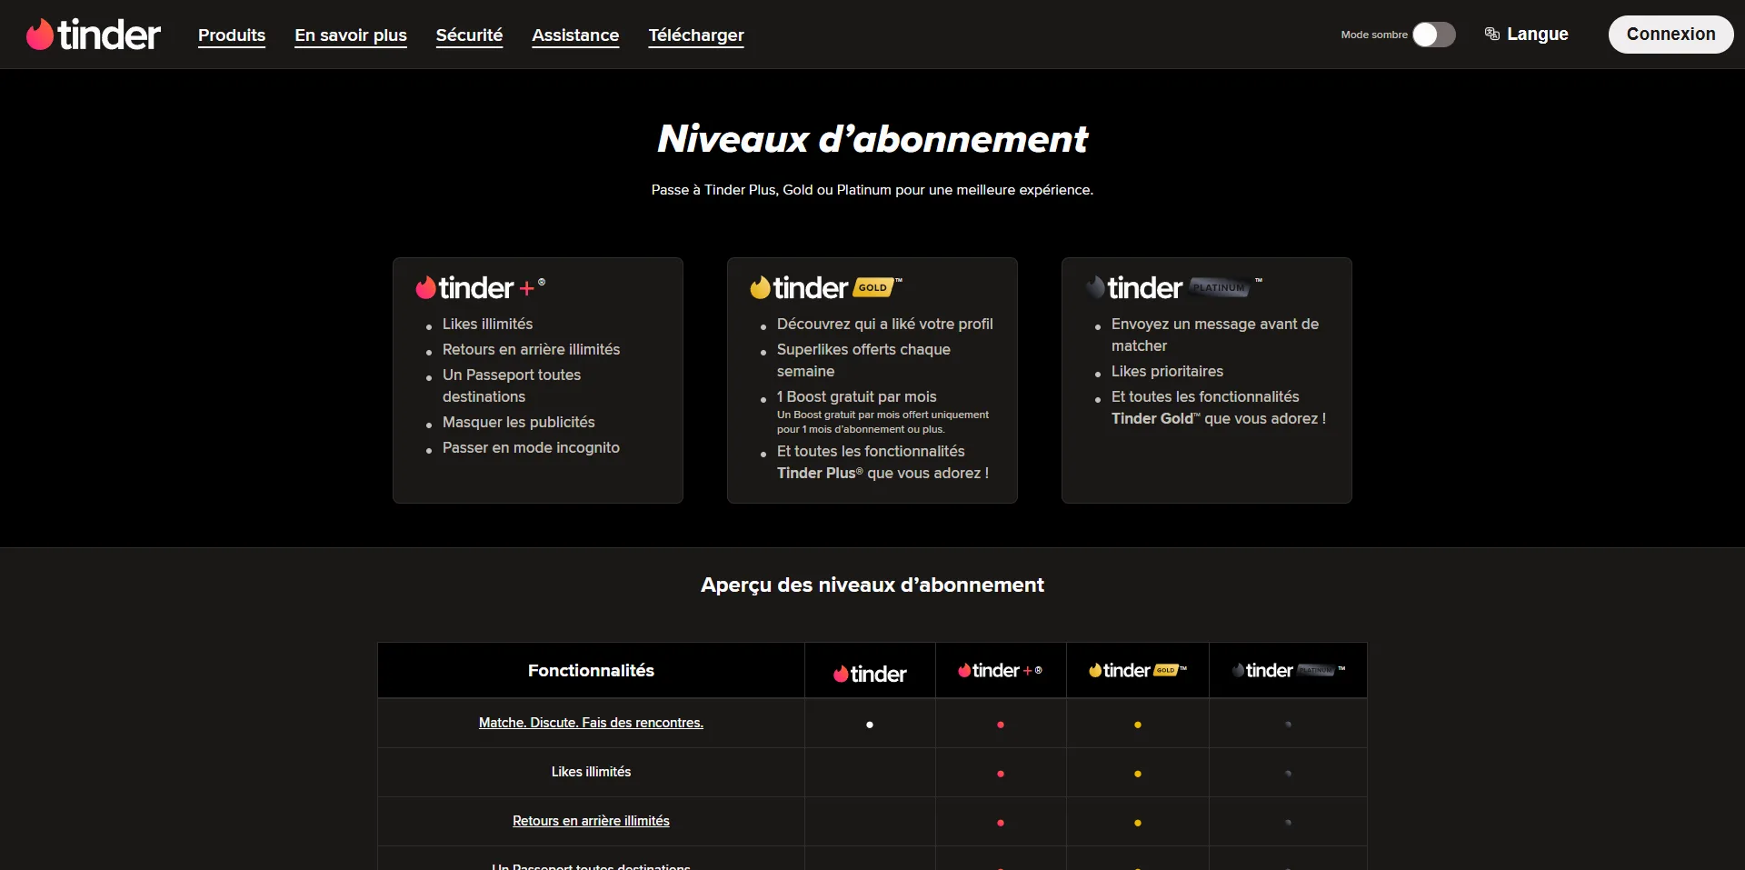
Task: Click the Passer en mode incognito bullet
Action: pos(531,447)
